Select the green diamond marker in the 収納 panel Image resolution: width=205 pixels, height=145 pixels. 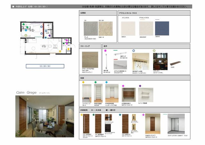coord(95,82)
